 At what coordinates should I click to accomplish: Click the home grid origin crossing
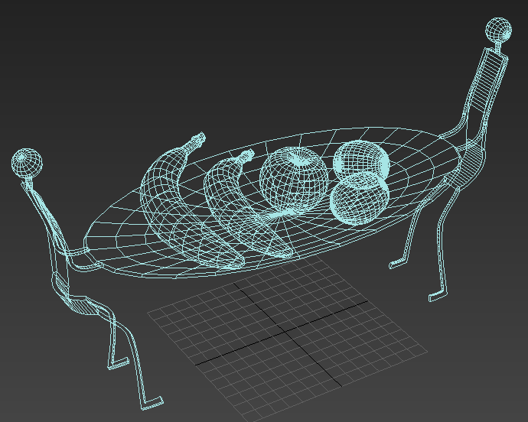pos(285,332)
